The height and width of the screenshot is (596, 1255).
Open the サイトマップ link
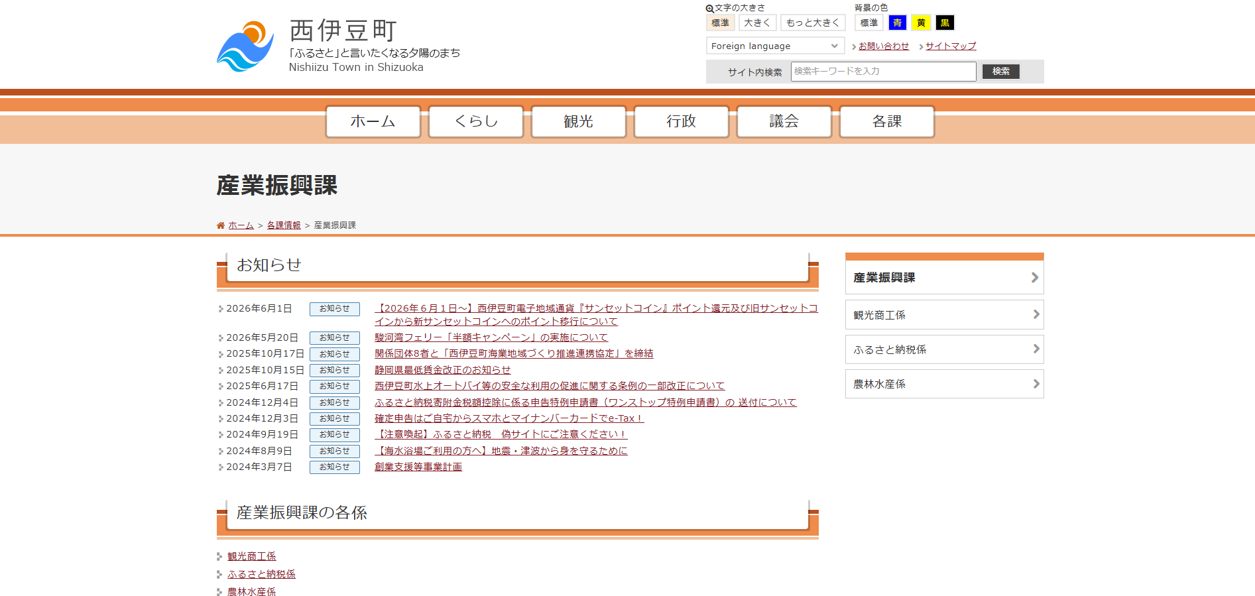tap(951, 46)
